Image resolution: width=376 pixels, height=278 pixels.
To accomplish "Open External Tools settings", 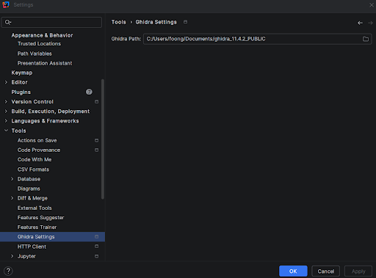I will tap(35, 208).
